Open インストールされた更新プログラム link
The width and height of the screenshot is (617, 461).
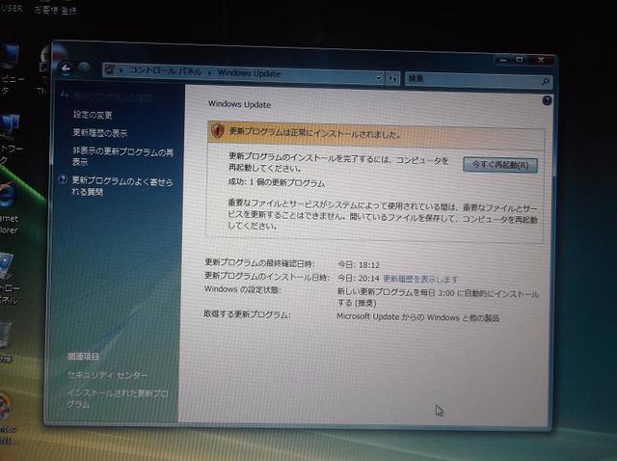click(118, 398)
